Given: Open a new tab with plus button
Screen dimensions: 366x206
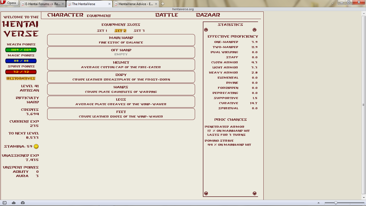Looking at the screenshot, I should 163,4.
